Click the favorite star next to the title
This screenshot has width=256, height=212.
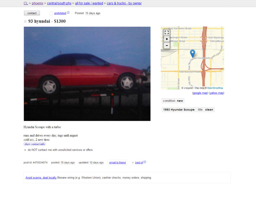coord(25,21)
